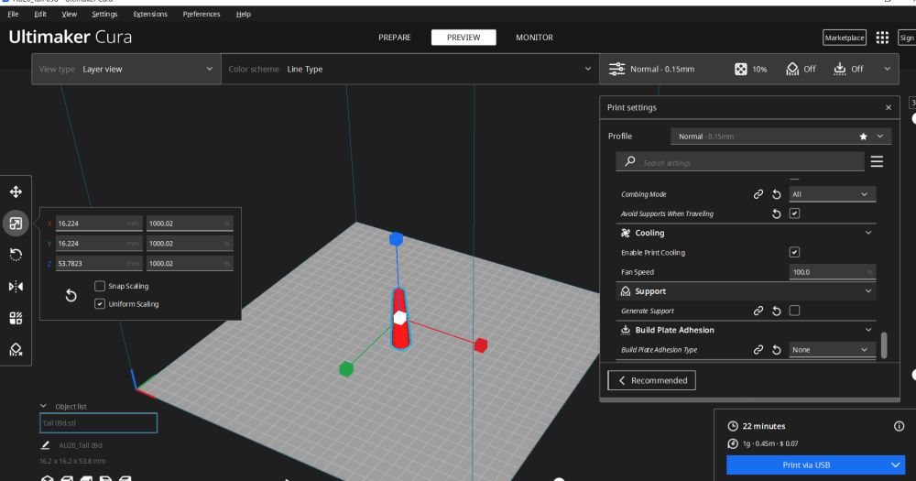The height and width of the screenshot is (481, 916).
Task: Open the Help menu
Action: pos(244,14)
